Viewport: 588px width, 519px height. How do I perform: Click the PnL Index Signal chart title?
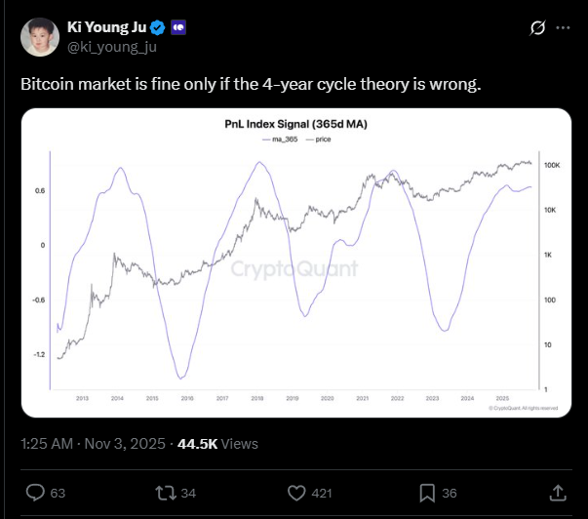tap(294, 125)
